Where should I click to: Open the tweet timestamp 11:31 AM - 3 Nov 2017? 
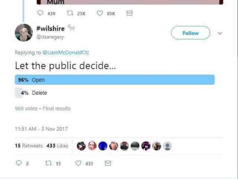point(40,128)
